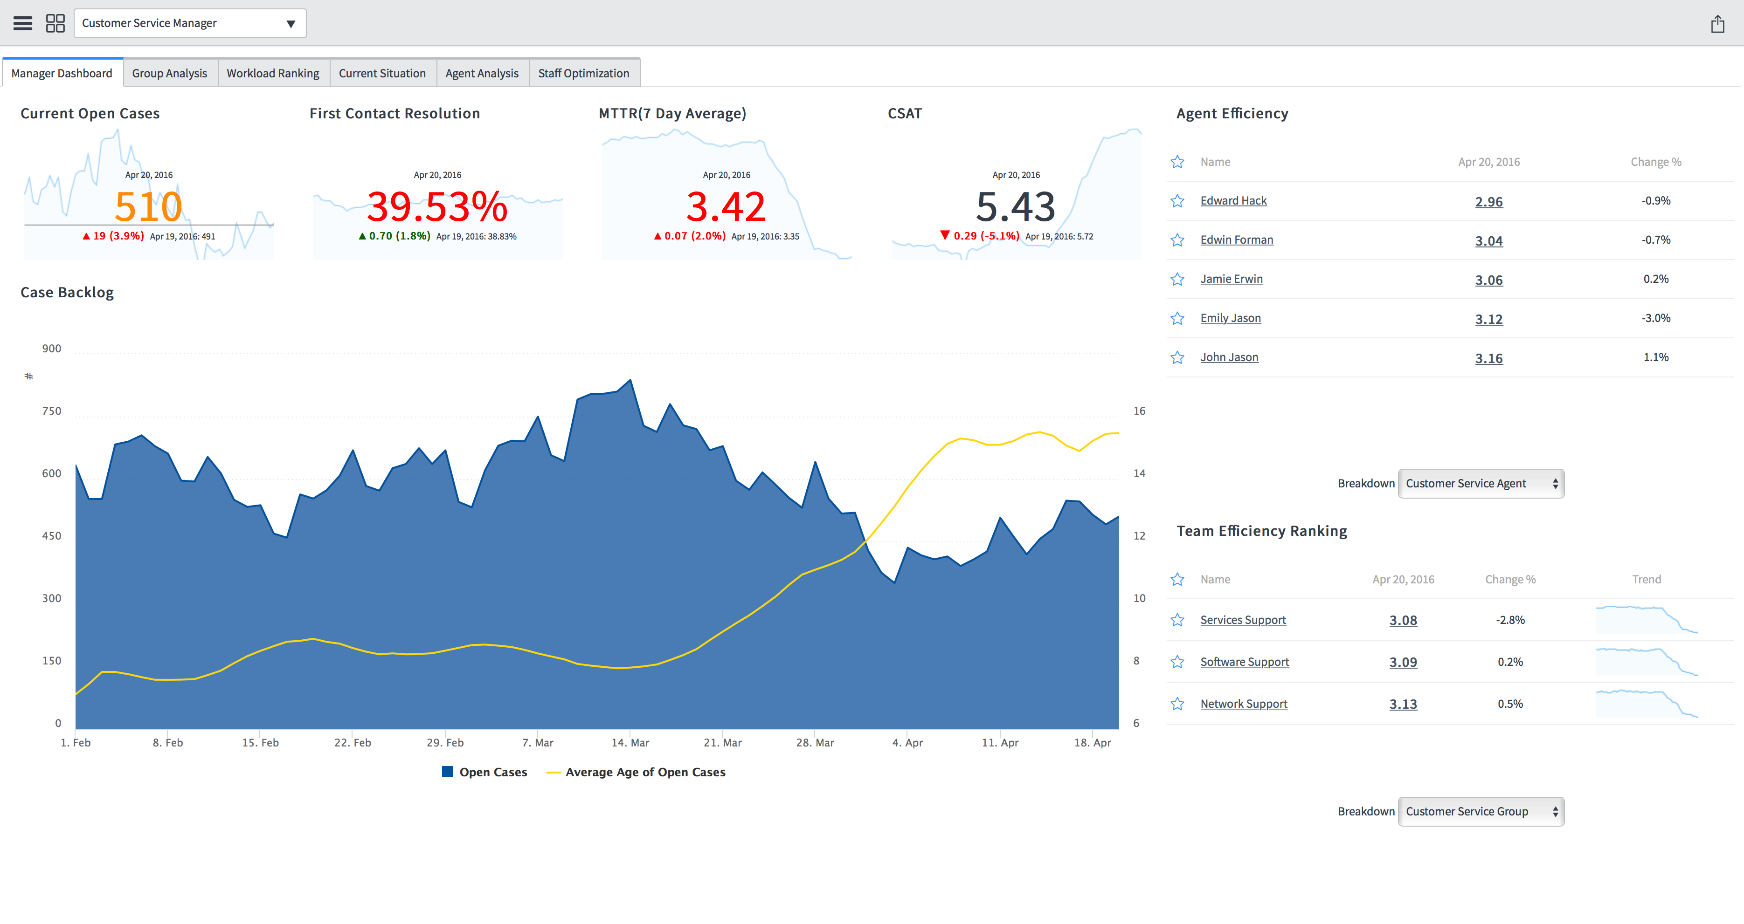The width and height of the screenshot is (1744, 924).
Task: Click the 3.08 Services Support score link
Action: pyautogui.click(x=1403, y=620)
